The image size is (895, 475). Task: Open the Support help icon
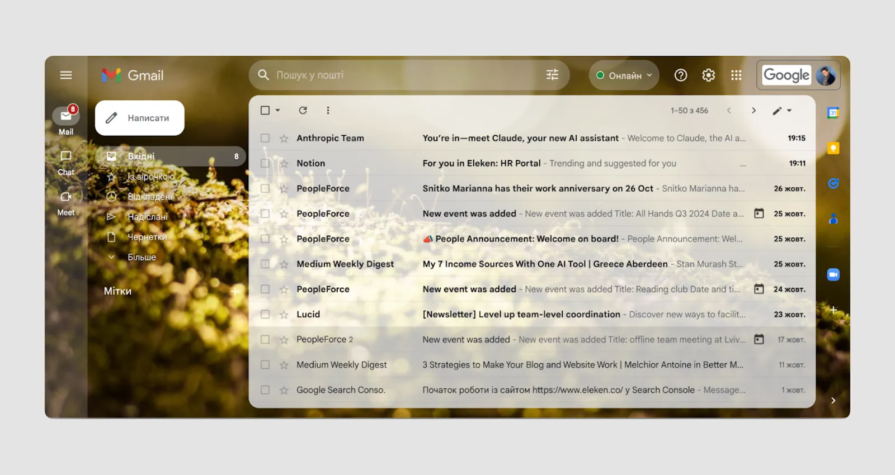(681, 75)
